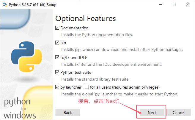This screenshot has height=120, width=195.
Task: Cancel the Python setup
Action: [x=179, y=113]
